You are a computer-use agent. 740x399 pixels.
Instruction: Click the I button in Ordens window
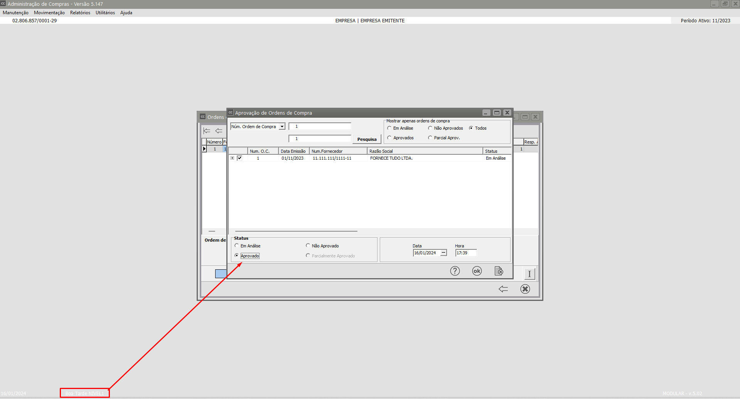click(x=529, y=274)
